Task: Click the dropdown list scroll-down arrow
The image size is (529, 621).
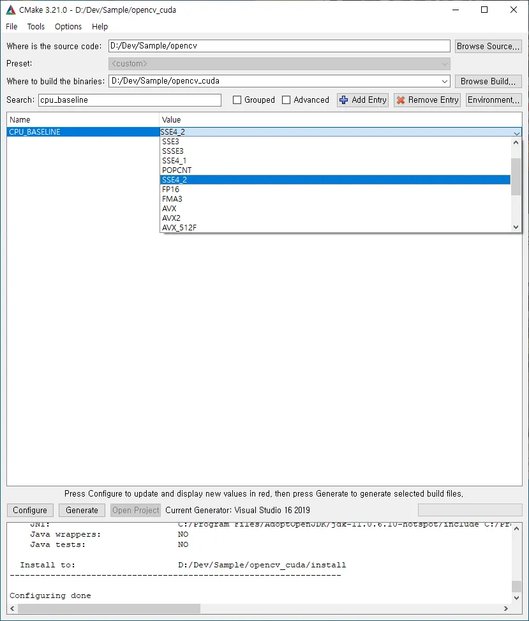Action: coord(516,227)
